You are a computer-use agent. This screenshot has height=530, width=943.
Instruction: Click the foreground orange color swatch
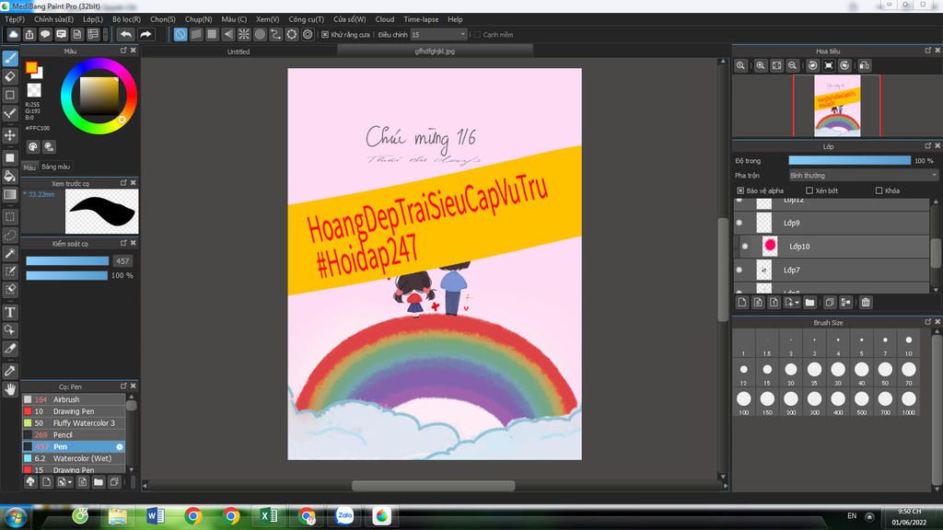pyautogui.click(x=31, y=67)
